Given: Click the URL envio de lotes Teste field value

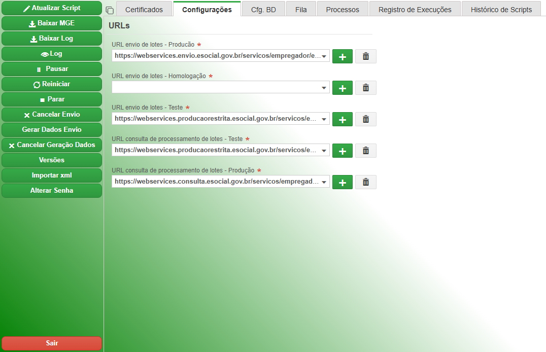Looking at the screenshot, I should coord(215,119).
